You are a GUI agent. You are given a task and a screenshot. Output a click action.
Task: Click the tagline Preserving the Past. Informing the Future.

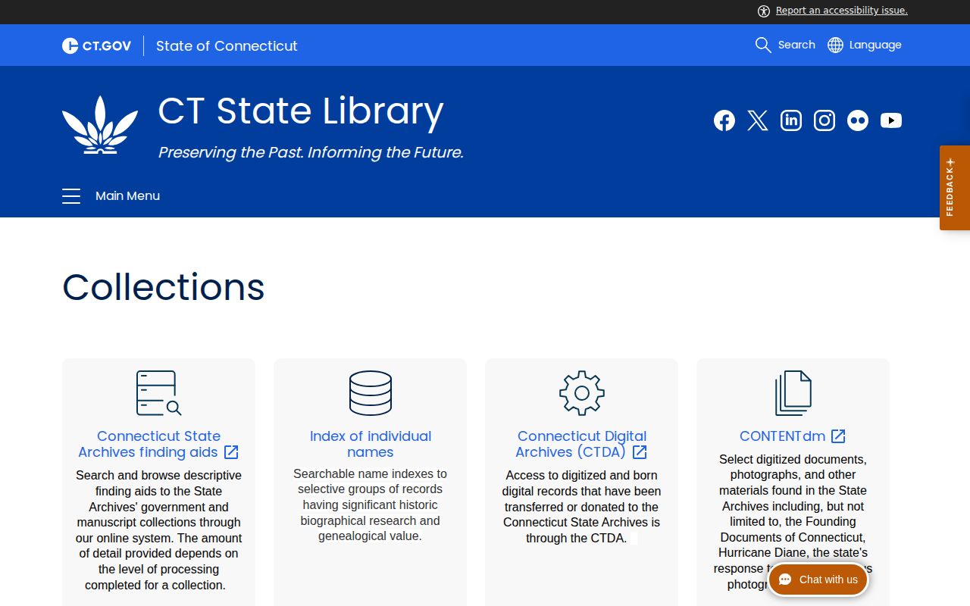(x=311, y=152)
